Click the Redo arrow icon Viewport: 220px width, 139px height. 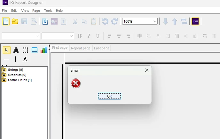114,21
